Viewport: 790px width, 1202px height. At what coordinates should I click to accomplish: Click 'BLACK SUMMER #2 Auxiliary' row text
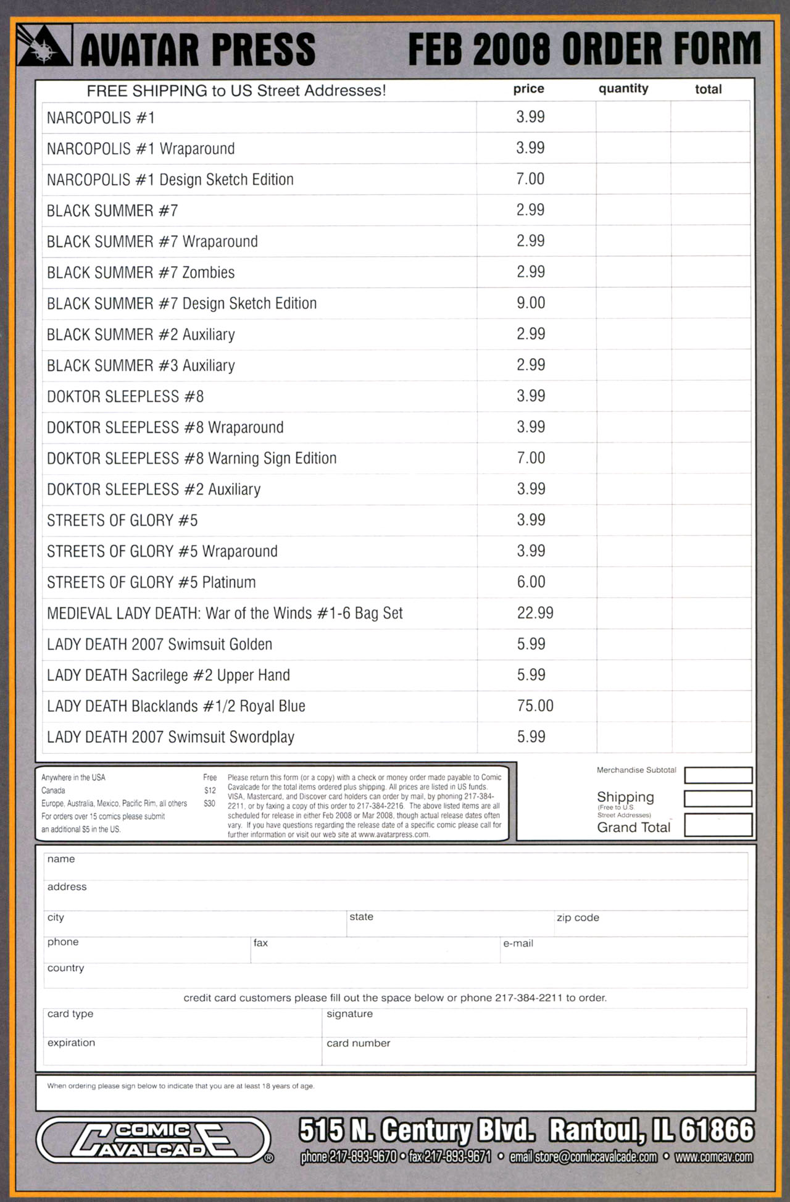141,335
